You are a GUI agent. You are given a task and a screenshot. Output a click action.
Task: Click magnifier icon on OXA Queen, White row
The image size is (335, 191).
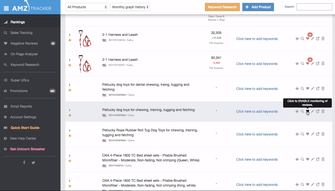(x=302, y=159)
